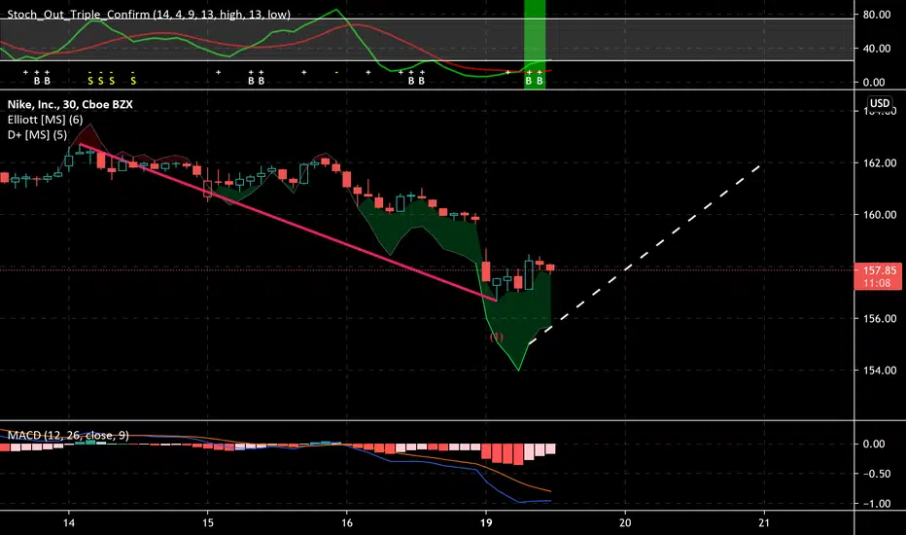Click the 156.00 price axis label
This screenshot has width=906, height=535.
click(x=880, y=319)
